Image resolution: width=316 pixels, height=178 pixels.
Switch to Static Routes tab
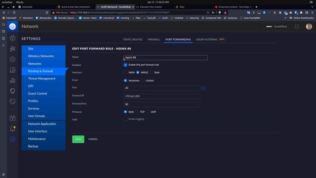[133, 40]
